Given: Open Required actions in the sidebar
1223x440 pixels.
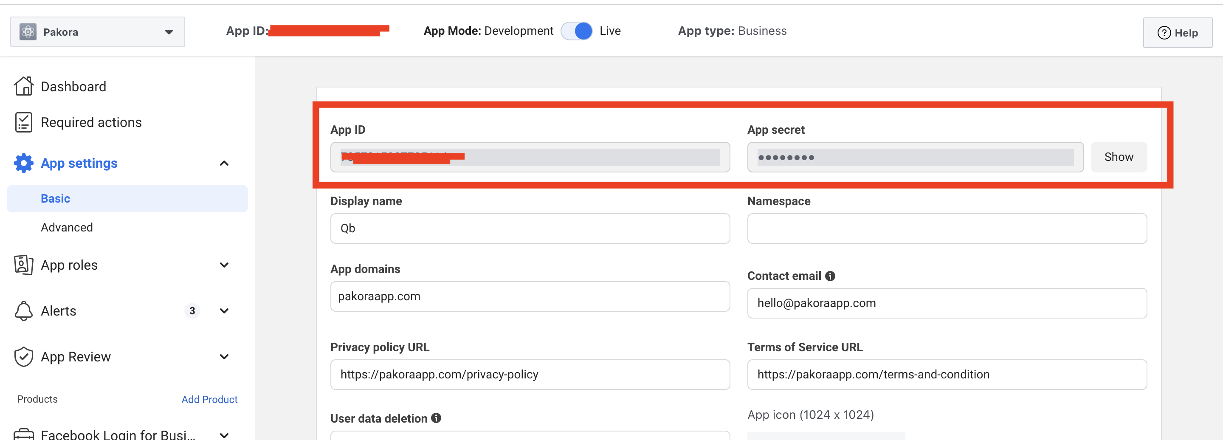Looking at the screenshot, I should [91, 122].
